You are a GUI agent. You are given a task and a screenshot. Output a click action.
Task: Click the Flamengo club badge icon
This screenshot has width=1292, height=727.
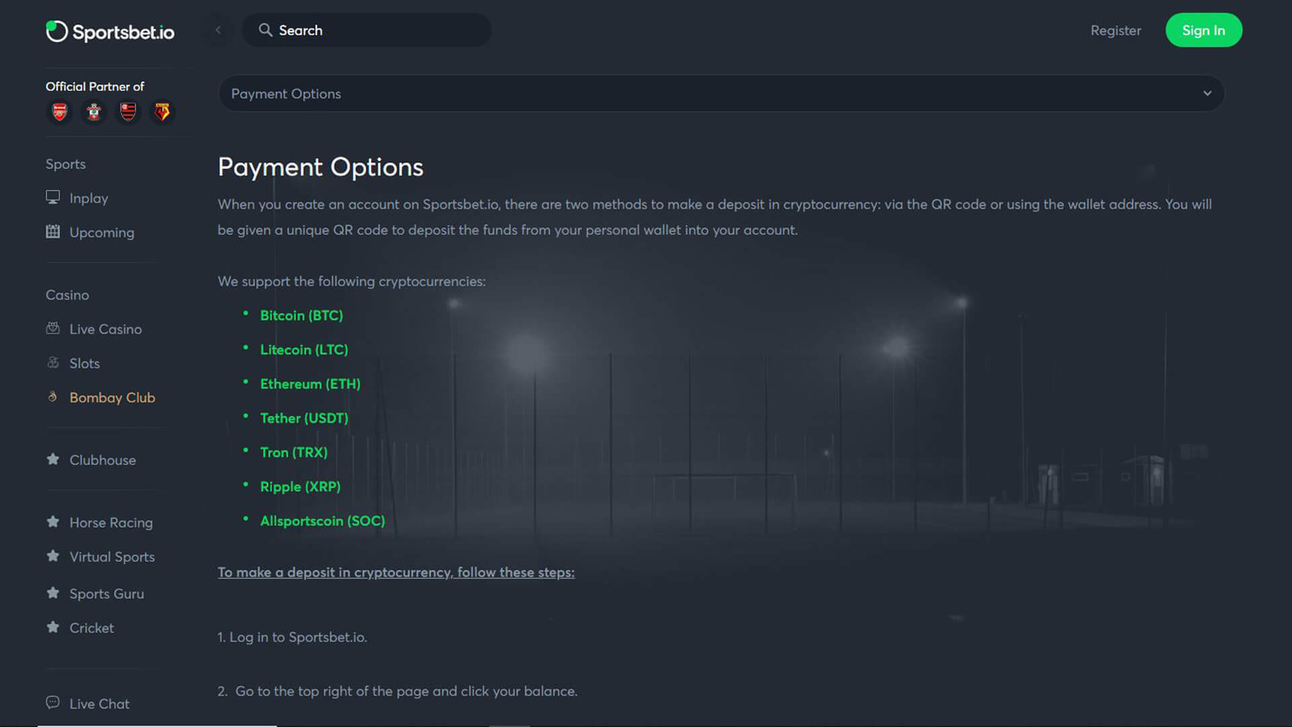[x=128, y=112]
